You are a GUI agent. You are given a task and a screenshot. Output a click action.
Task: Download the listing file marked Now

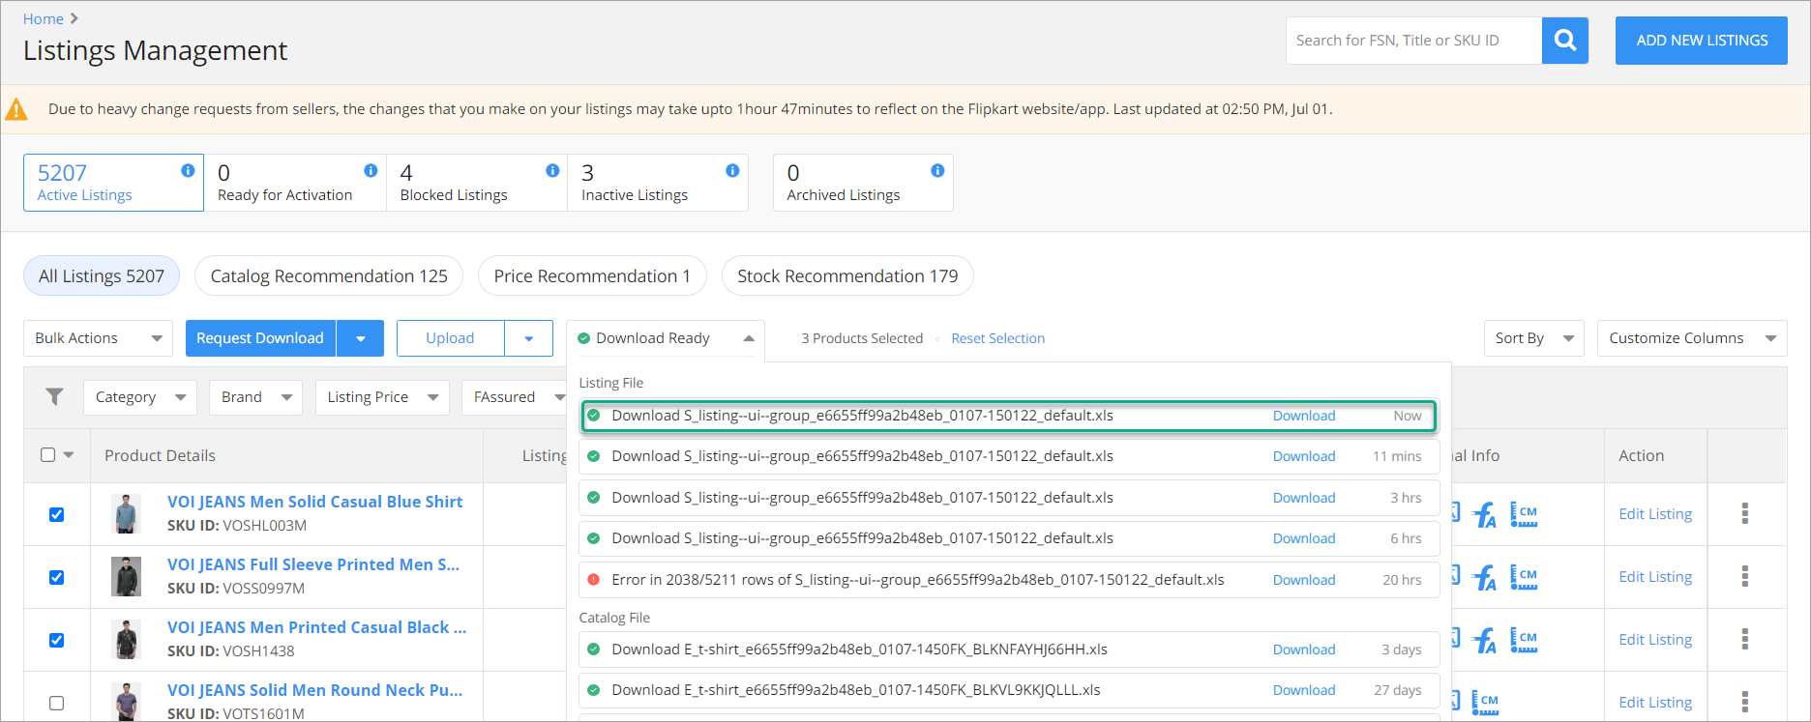(x=1304, y=416)
